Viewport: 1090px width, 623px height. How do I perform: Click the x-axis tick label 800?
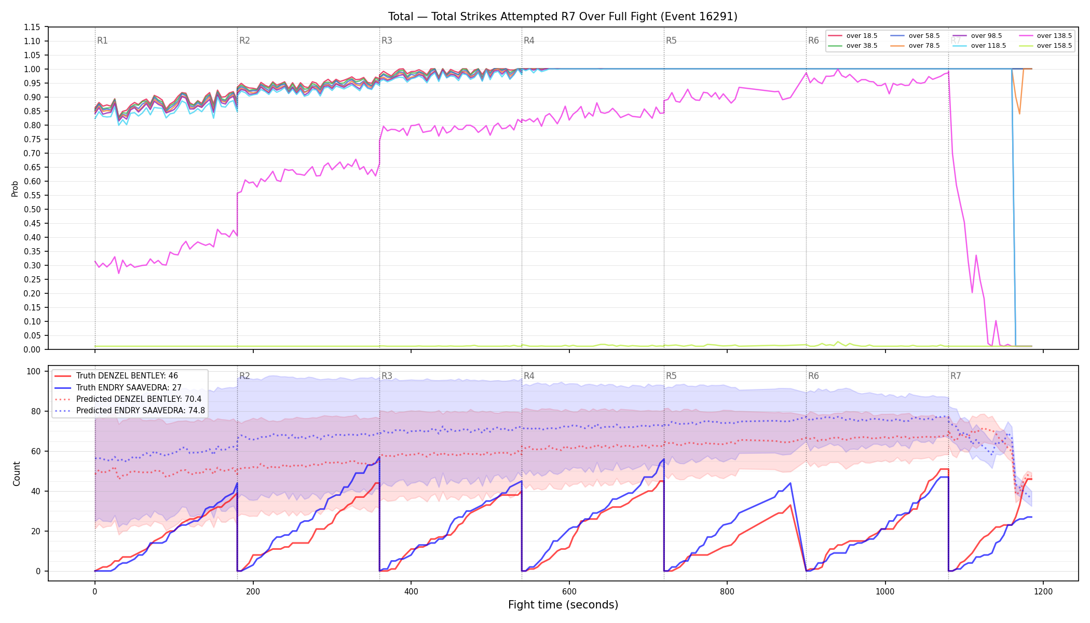[x=727, y=591]
